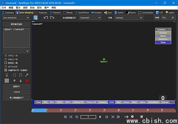Activate the magic wand tool
This screenshot has width=178, height=124.
tap(27, 75)
